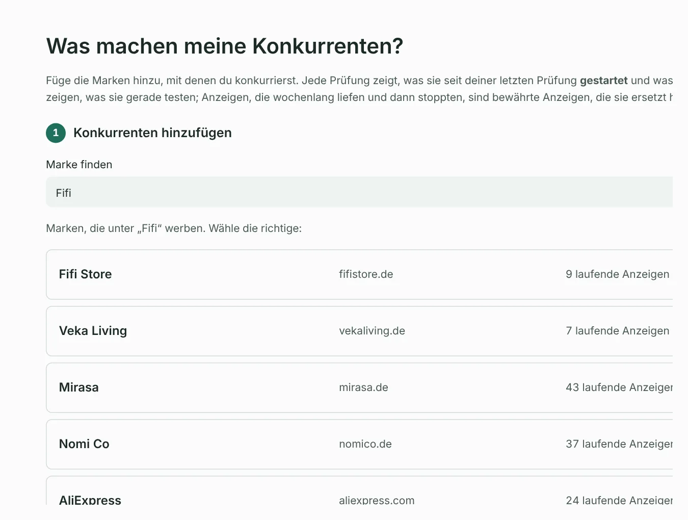Click the 'Marke finden' field label
Screen dimensions: 688x520
pyautogui.click(x=79, y=165)
